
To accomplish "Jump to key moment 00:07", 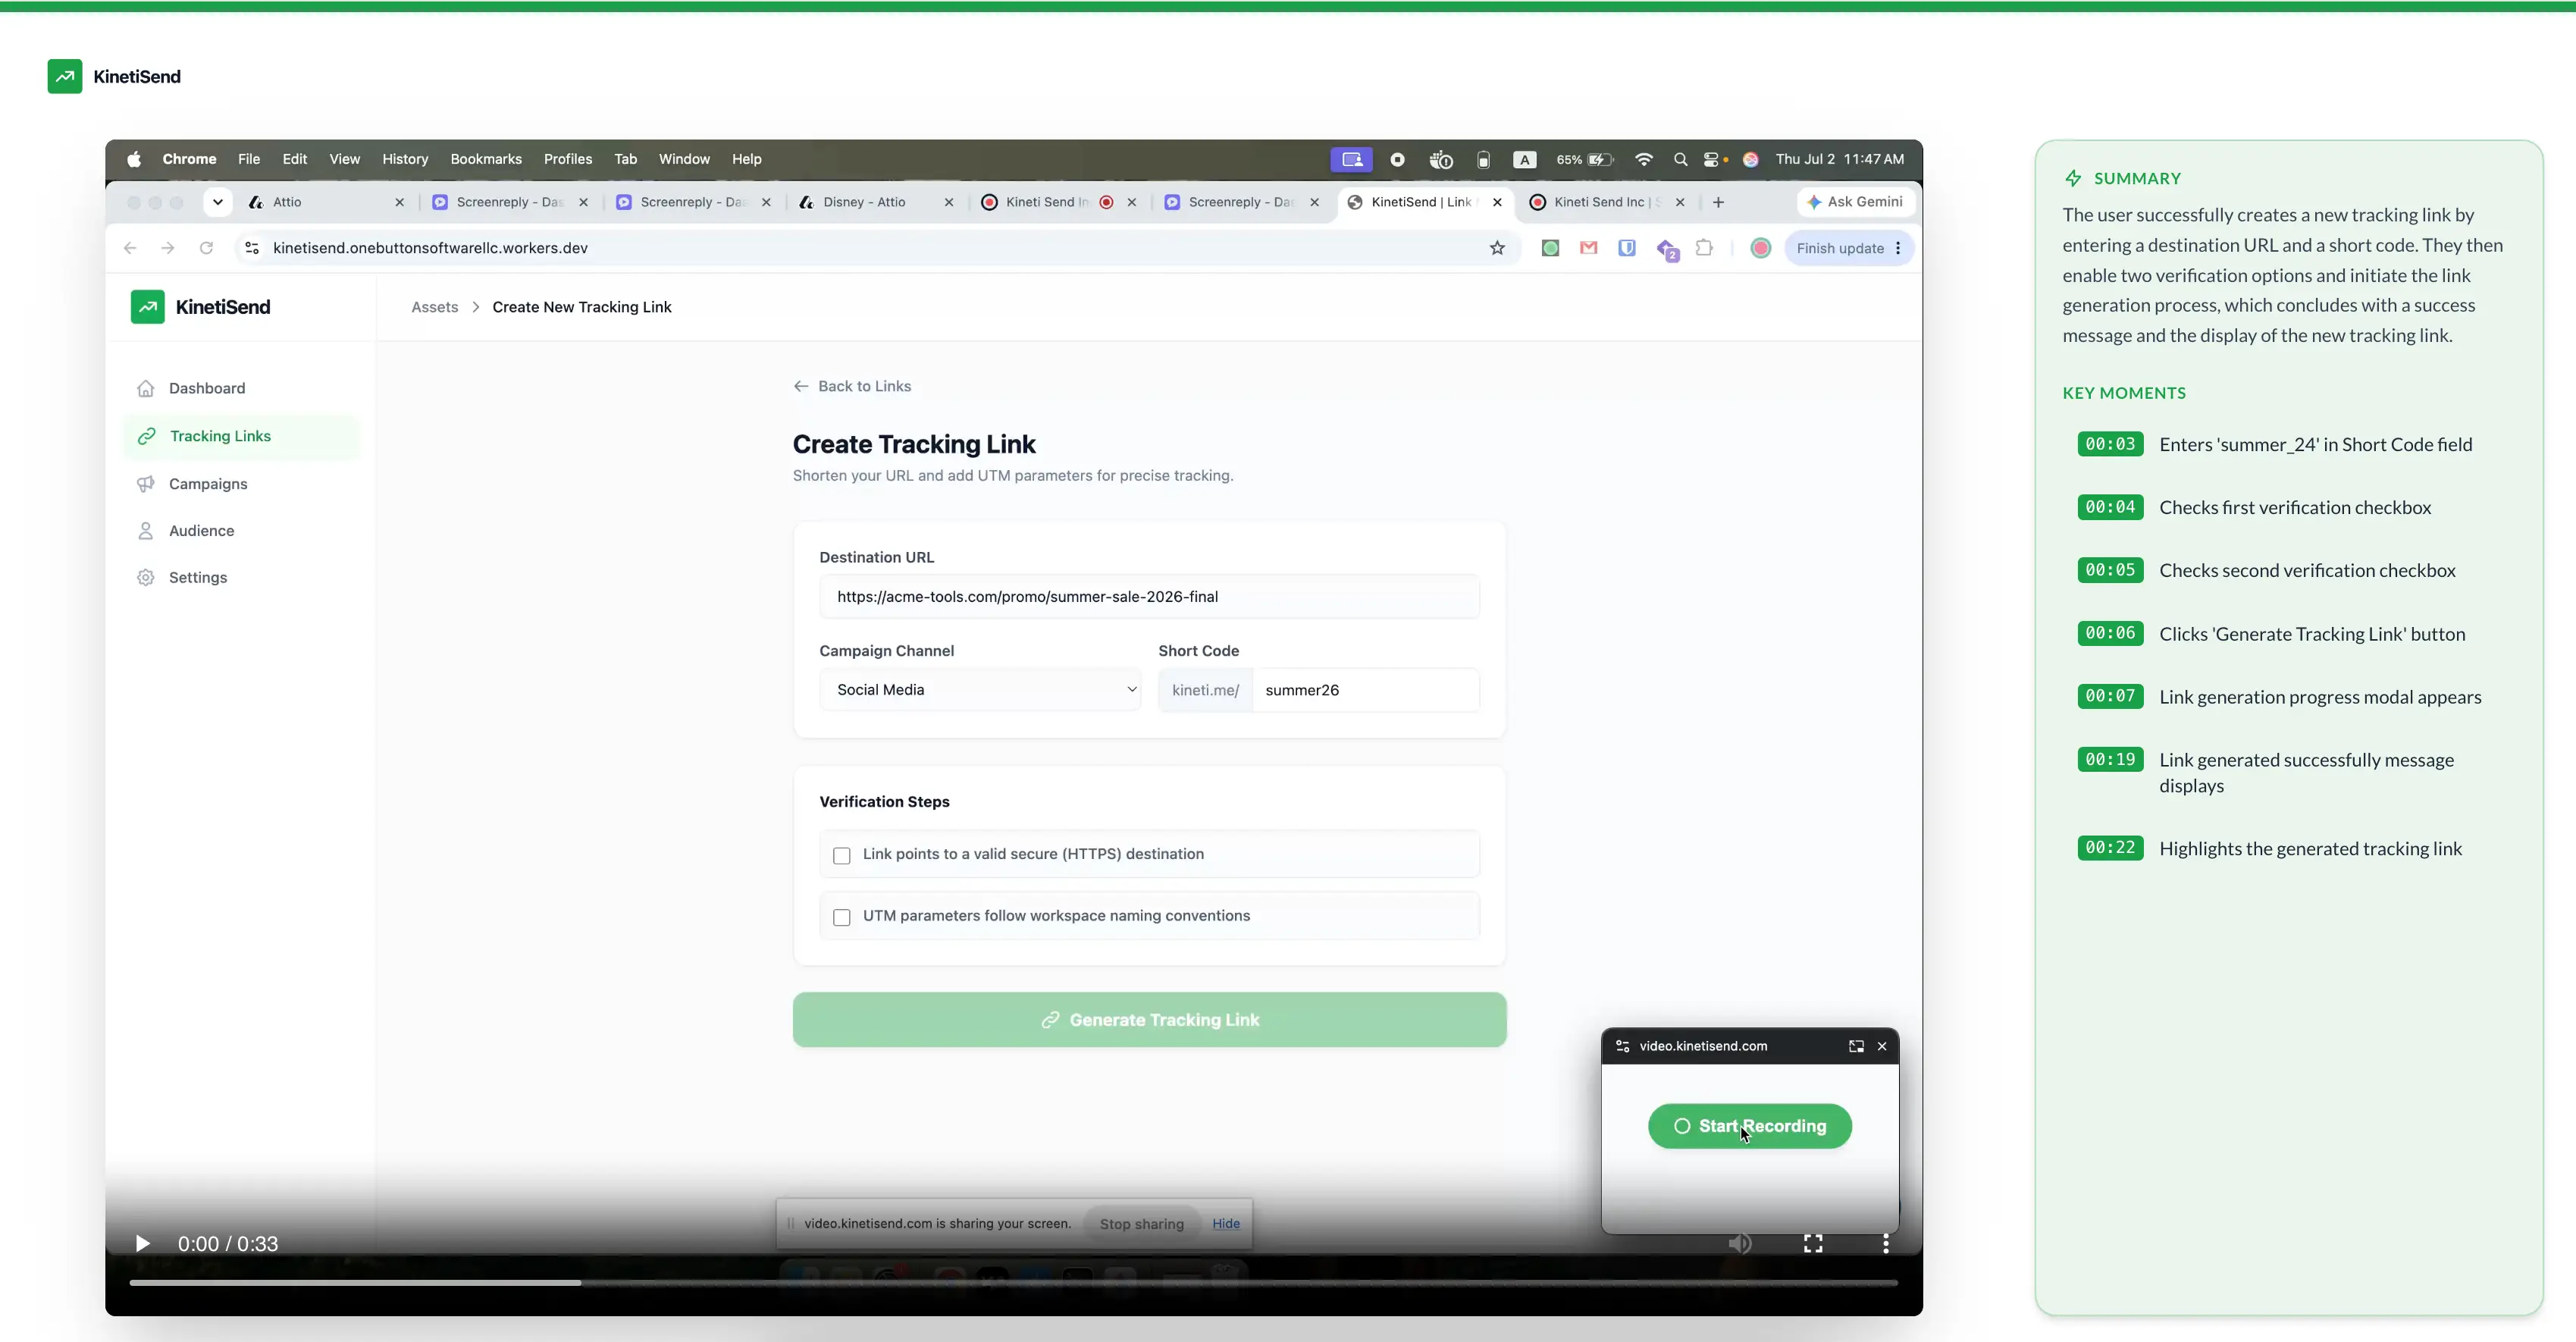I will (2110, 696).
